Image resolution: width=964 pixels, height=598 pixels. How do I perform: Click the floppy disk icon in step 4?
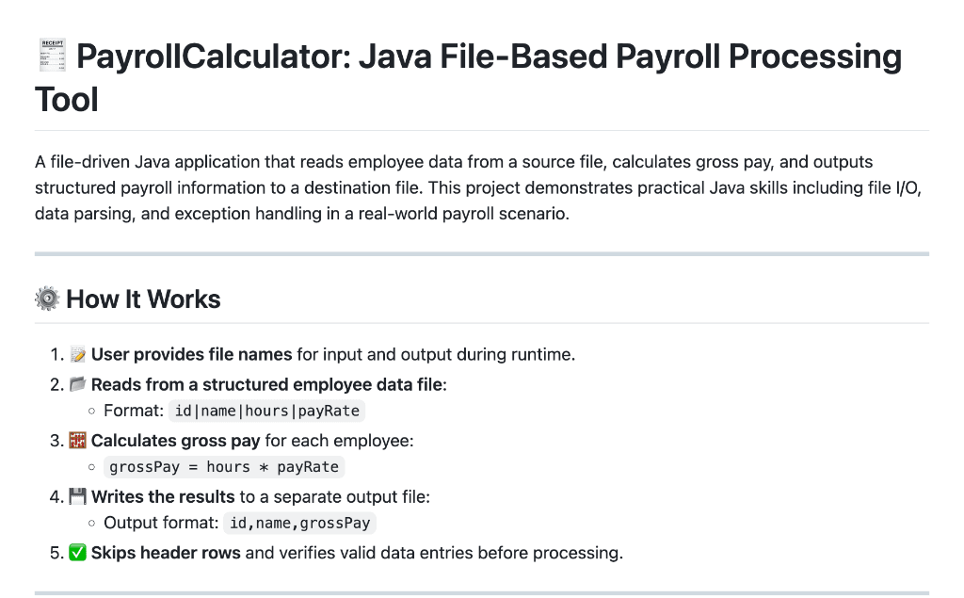[78, 496]
